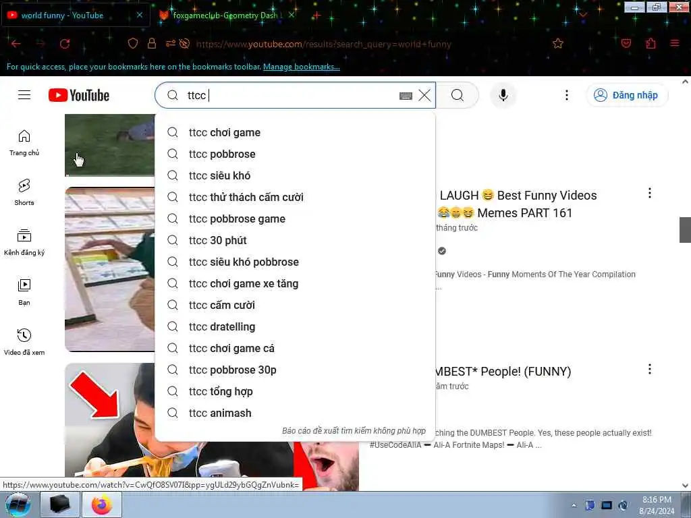691x518 pixels.
Task: Click the Manage bookmarks link
Action: tap(302, 67)
